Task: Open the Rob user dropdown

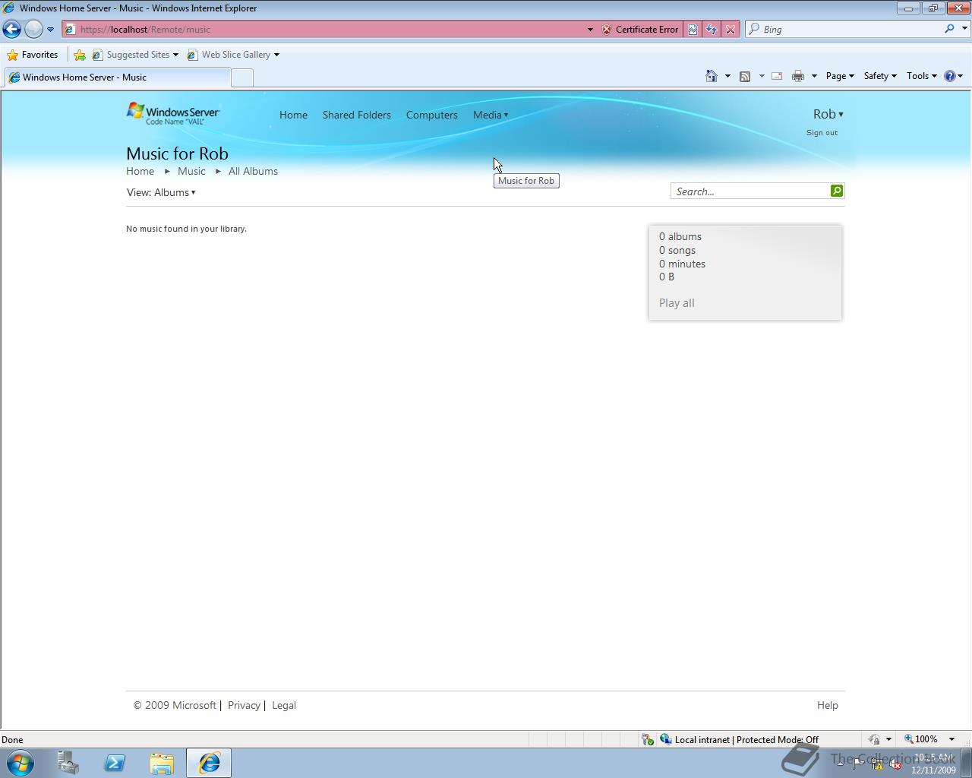Action: (x=828, y=114)
